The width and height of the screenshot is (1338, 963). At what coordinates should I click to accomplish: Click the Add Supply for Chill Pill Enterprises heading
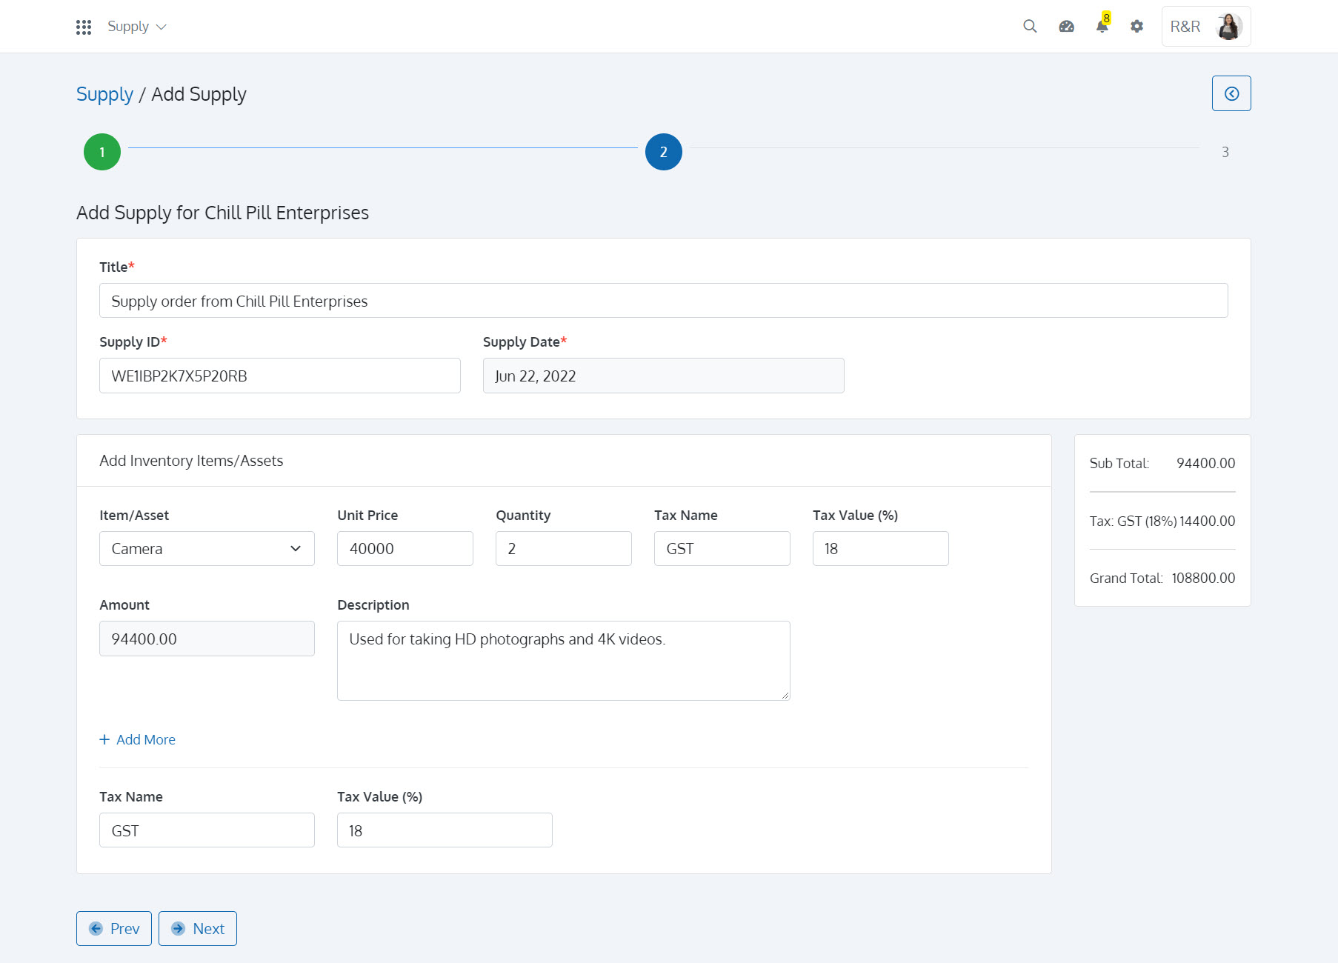coord(222,213)
